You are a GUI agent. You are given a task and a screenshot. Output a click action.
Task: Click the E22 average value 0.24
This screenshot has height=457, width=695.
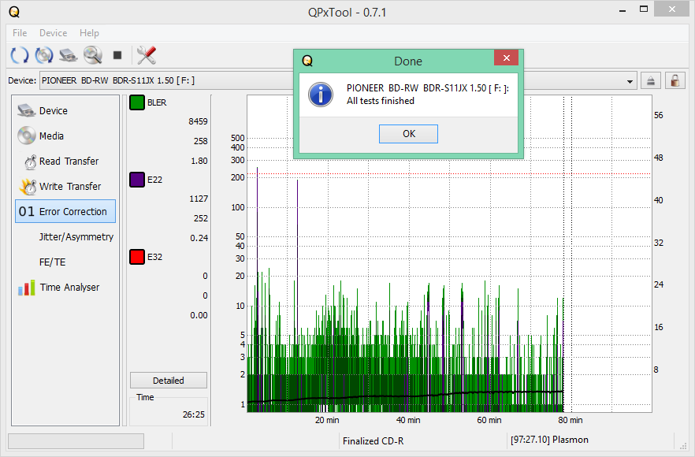click(199, 238)
